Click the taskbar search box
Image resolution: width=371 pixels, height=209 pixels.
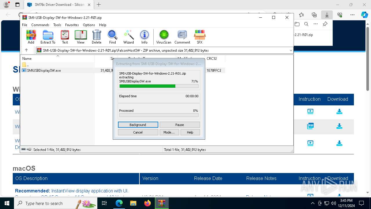(x=56, y=203)
